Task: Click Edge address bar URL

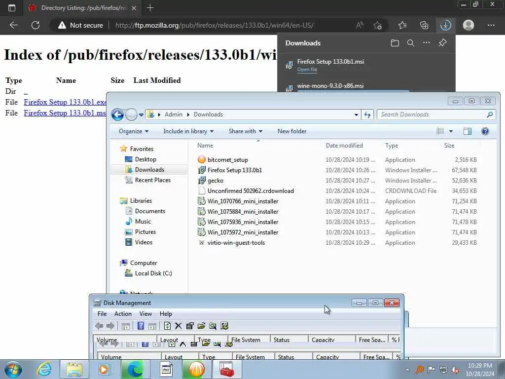Action: click(214, 25)
